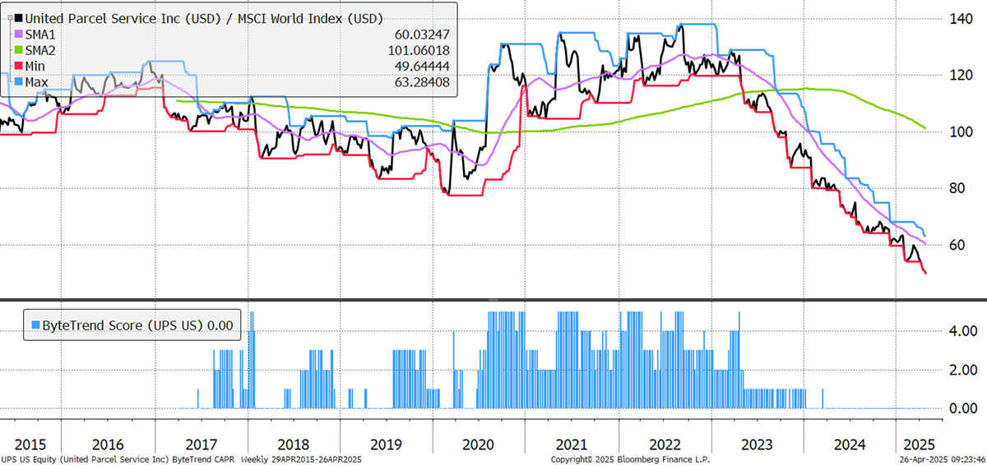987x465 pixels.
Task: Click the 120 price axis label
Action: pyautogui.click(x=961, y=76)
